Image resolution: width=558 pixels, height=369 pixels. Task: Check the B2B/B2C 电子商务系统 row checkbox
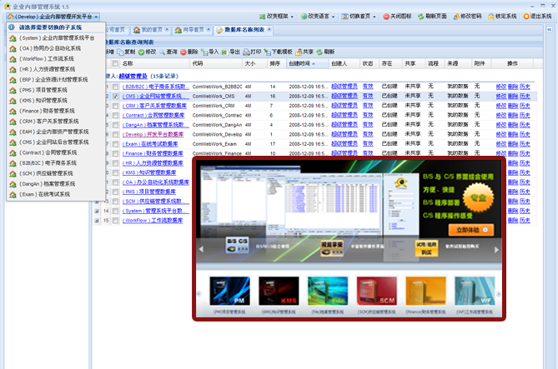[115, 86]
